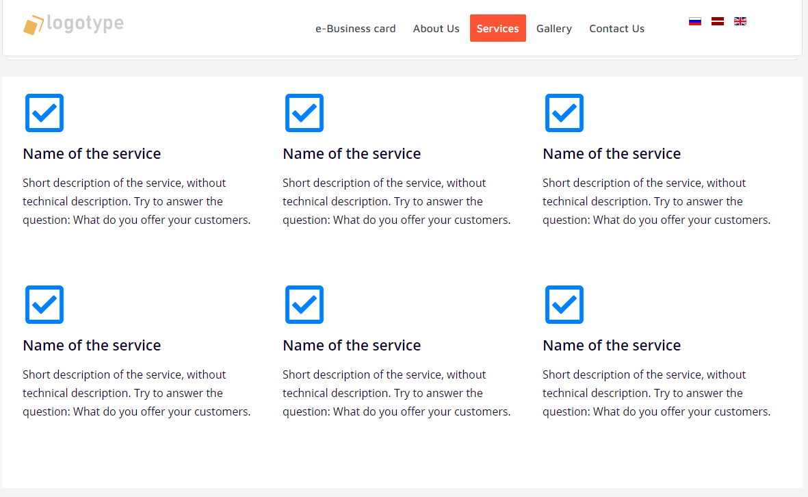
Task: Click the bottom-middle 'Name of the service' heading
Action: point(352,346)
